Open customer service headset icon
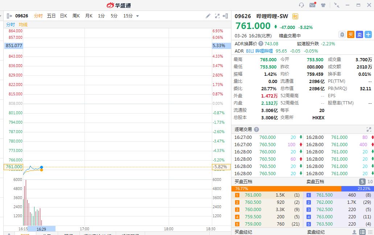The height and width of the screenshot is (235, 374). (x=301, y=5)
